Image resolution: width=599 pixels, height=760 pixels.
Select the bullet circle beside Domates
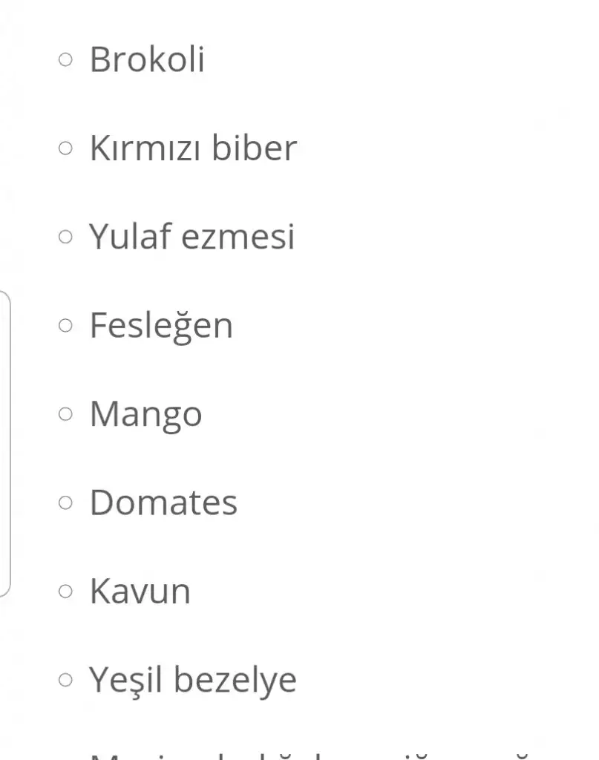click(x=65, y=502)
